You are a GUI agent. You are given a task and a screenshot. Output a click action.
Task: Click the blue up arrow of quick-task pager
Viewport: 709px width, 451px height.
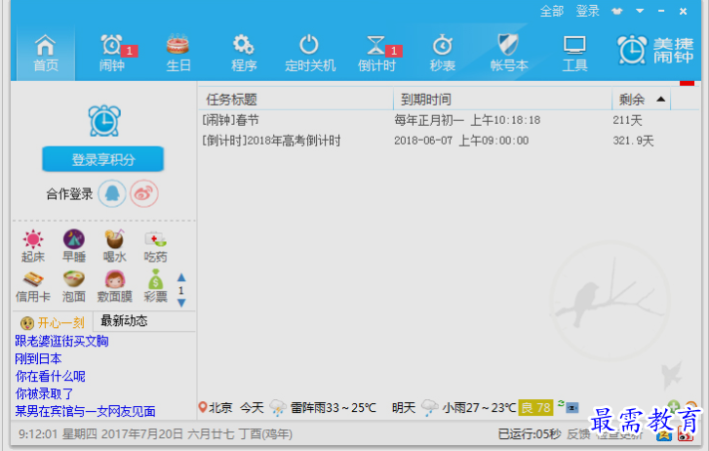click(x=181, y=277)
